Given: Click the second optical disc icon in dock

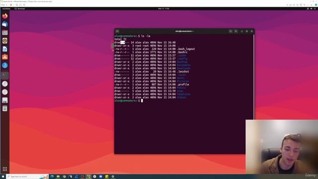Looking at the screenshot, I should point(5,92).
